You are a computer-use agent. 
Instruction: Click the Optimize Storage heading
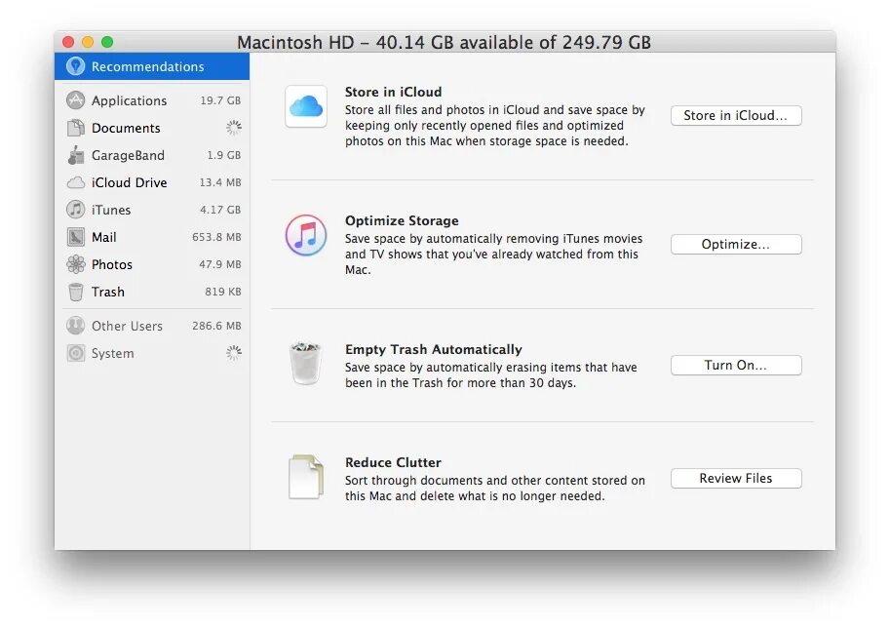tap(402, 221)
